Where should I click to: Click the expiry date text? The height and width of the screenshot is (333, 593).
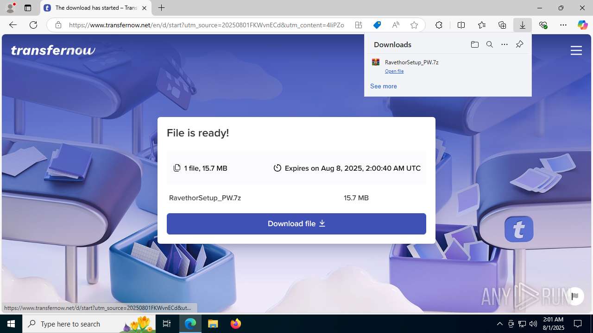pos(353,168)
